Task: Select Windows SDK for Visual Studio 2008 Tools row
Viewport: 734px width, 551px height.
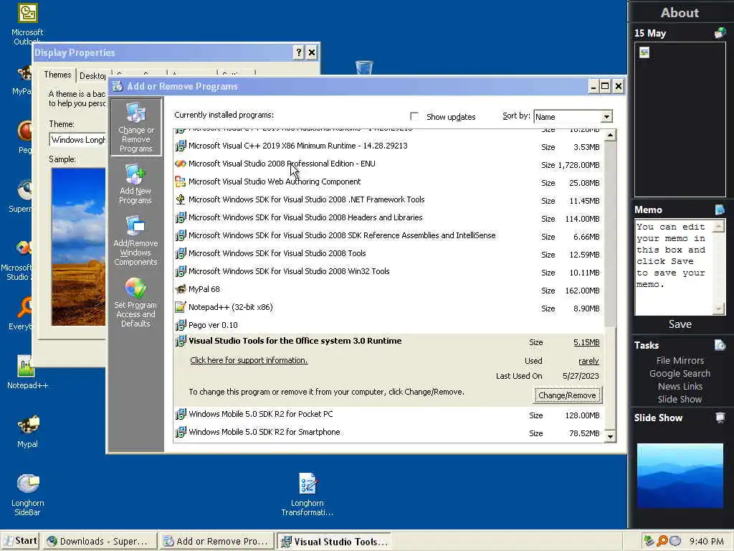Action: click(x=388, y=253)
